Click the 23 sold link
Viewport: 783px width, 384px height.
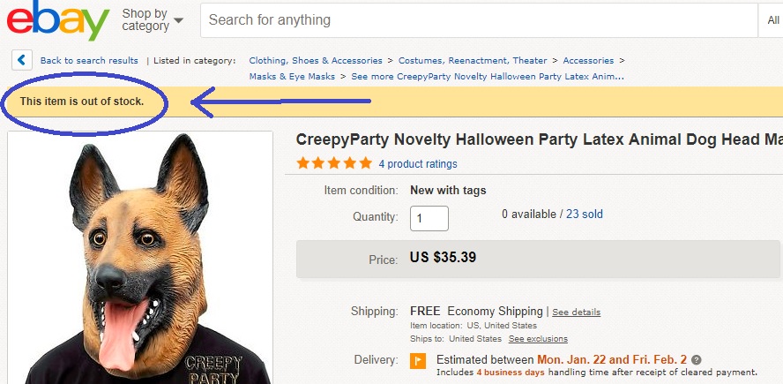585,215
